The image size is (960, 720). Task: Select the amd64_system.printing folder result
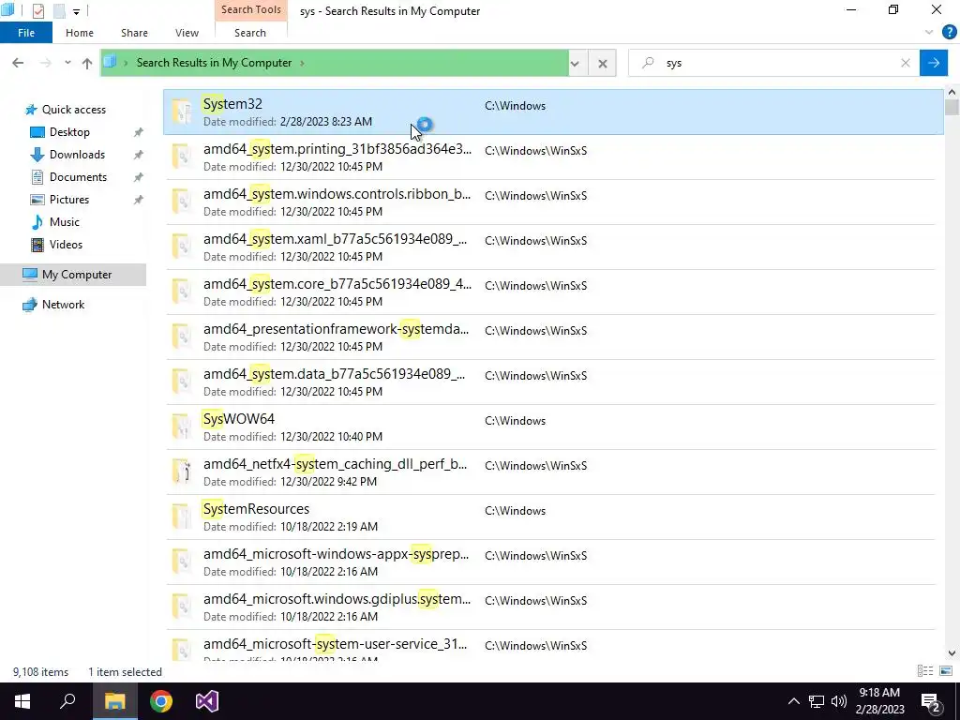[x=551, y=157]
